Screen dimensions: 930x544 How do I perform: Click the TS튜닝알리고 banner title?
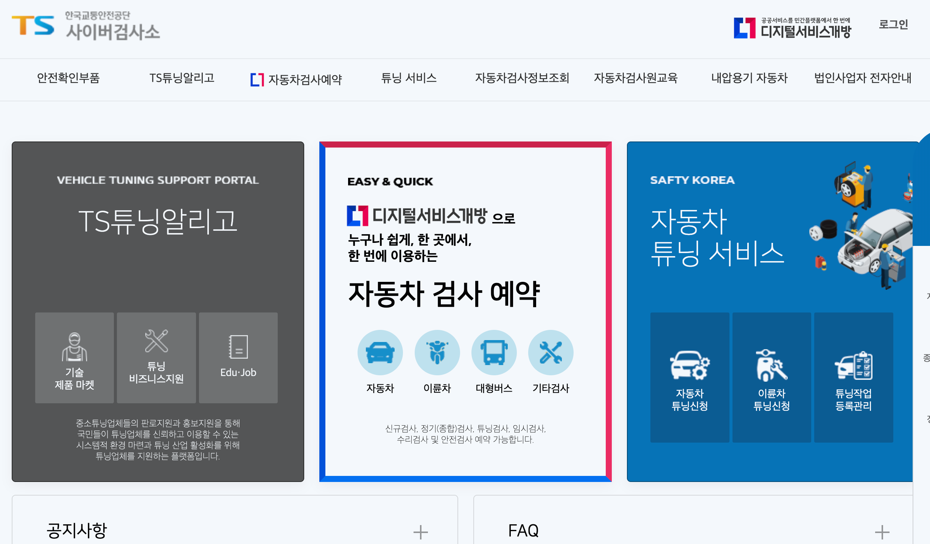tap(158, 221)
